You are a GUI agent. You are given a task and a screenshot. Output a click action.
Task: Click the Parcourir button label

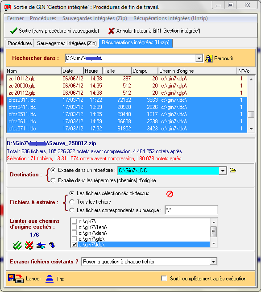[x=224, y=58]
